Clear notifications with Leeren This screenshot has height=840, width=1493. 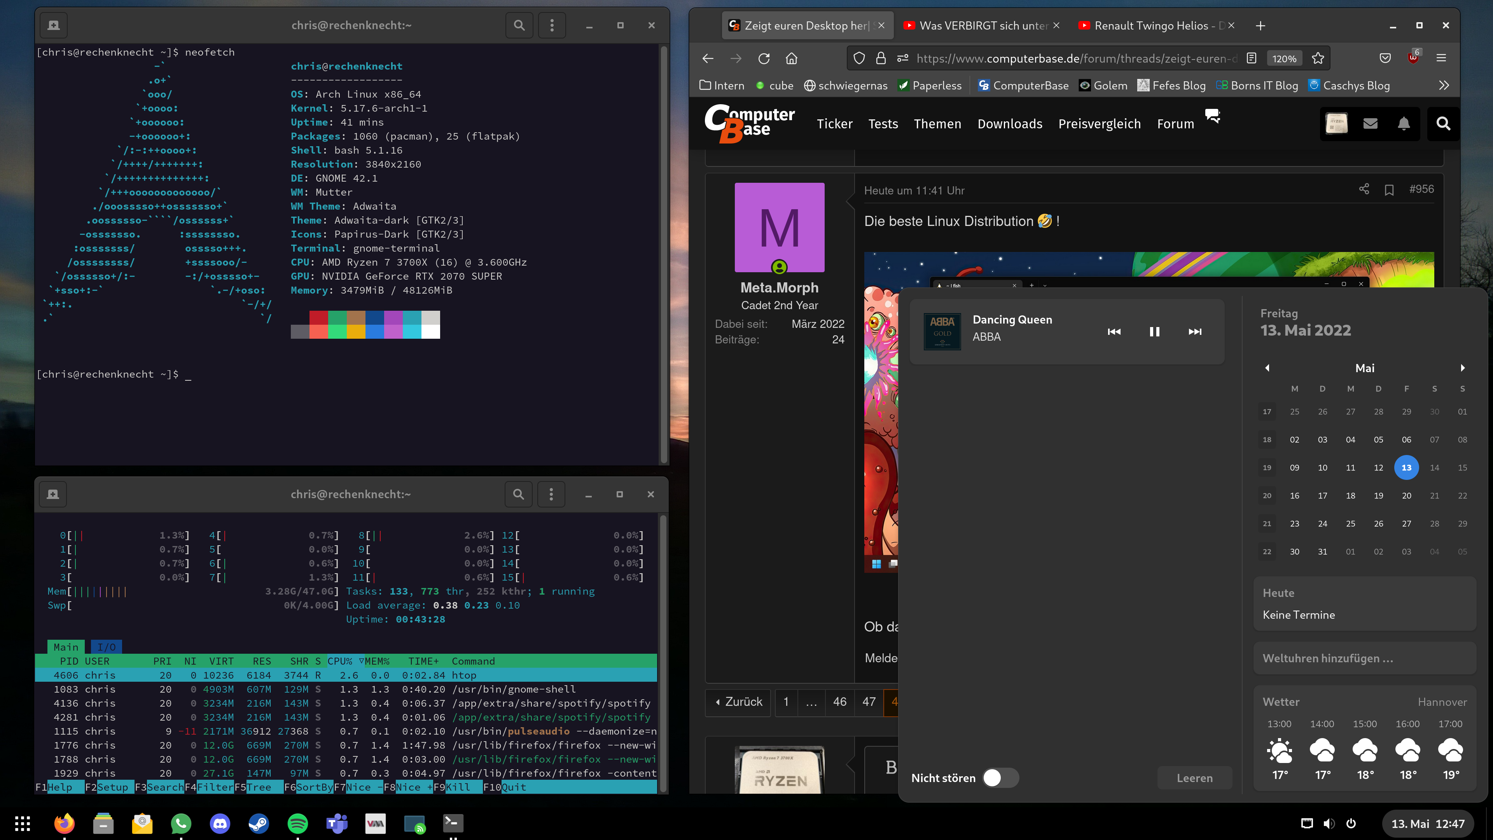pos(1194,778)
